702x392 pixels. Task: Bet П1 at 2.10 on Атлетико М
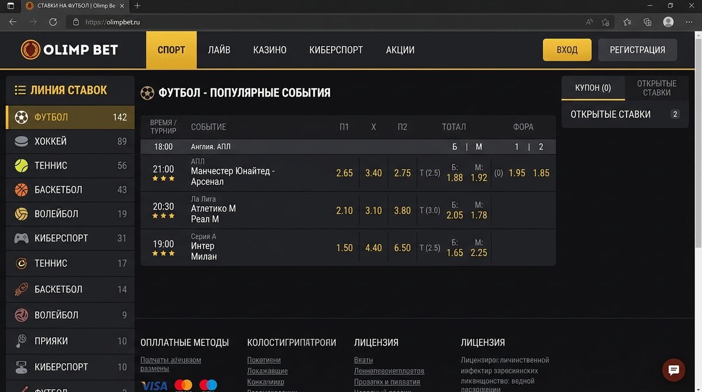(x=345, y=211)
